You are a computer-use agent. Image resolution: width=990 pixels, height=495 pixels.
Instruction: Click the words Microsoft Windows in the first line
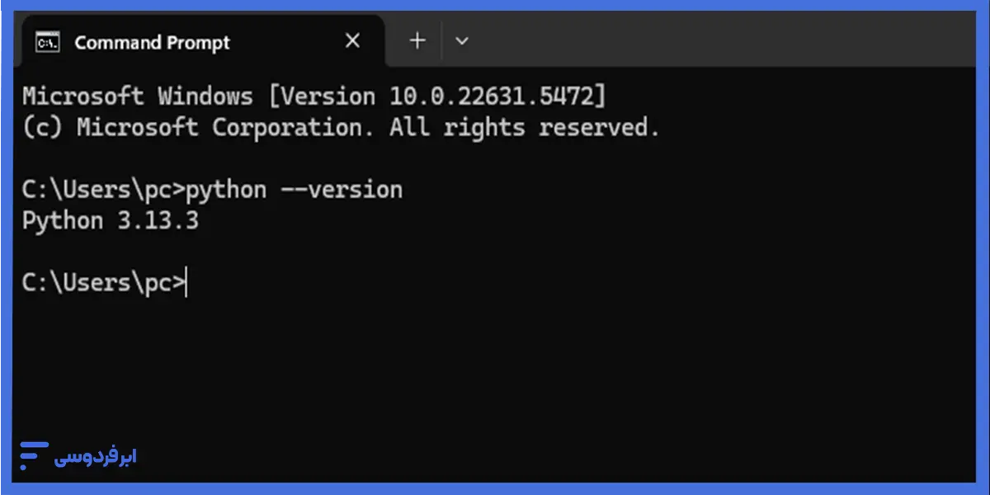pos(138,97)
